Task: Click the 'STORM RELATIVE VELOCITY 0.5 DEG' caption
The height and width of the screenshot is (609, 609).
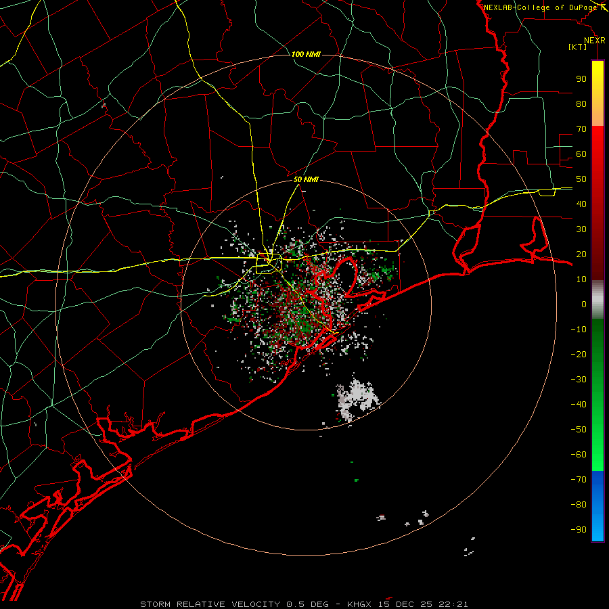Action: tap(234, 604)
